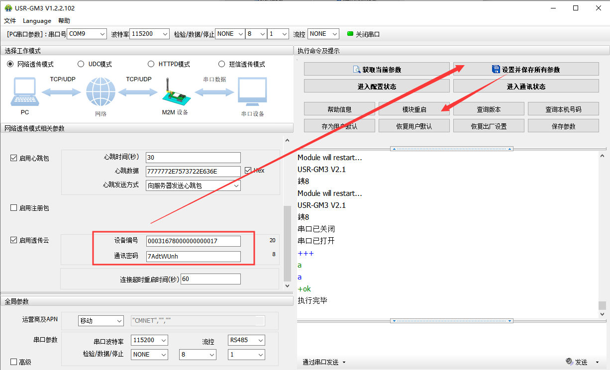The width and height of the screenshot is (610, 370).
Task: Click the 设备编号 input field
Action: click(x=193, y=241)
